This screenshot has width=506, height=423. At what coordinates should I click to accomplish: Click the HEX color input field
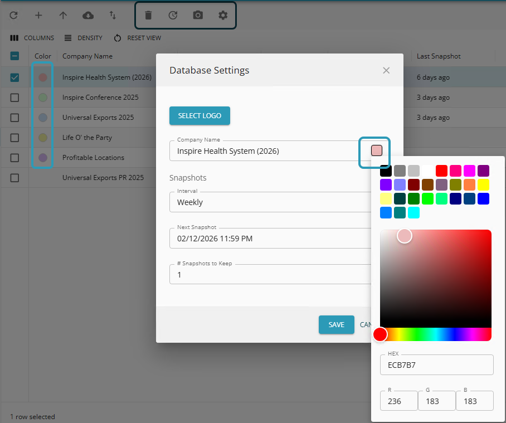(436, 365)
